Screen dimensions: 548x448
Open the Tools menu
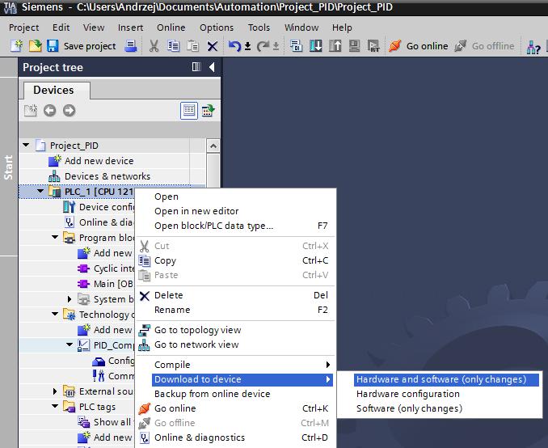[x=259, y=27]
